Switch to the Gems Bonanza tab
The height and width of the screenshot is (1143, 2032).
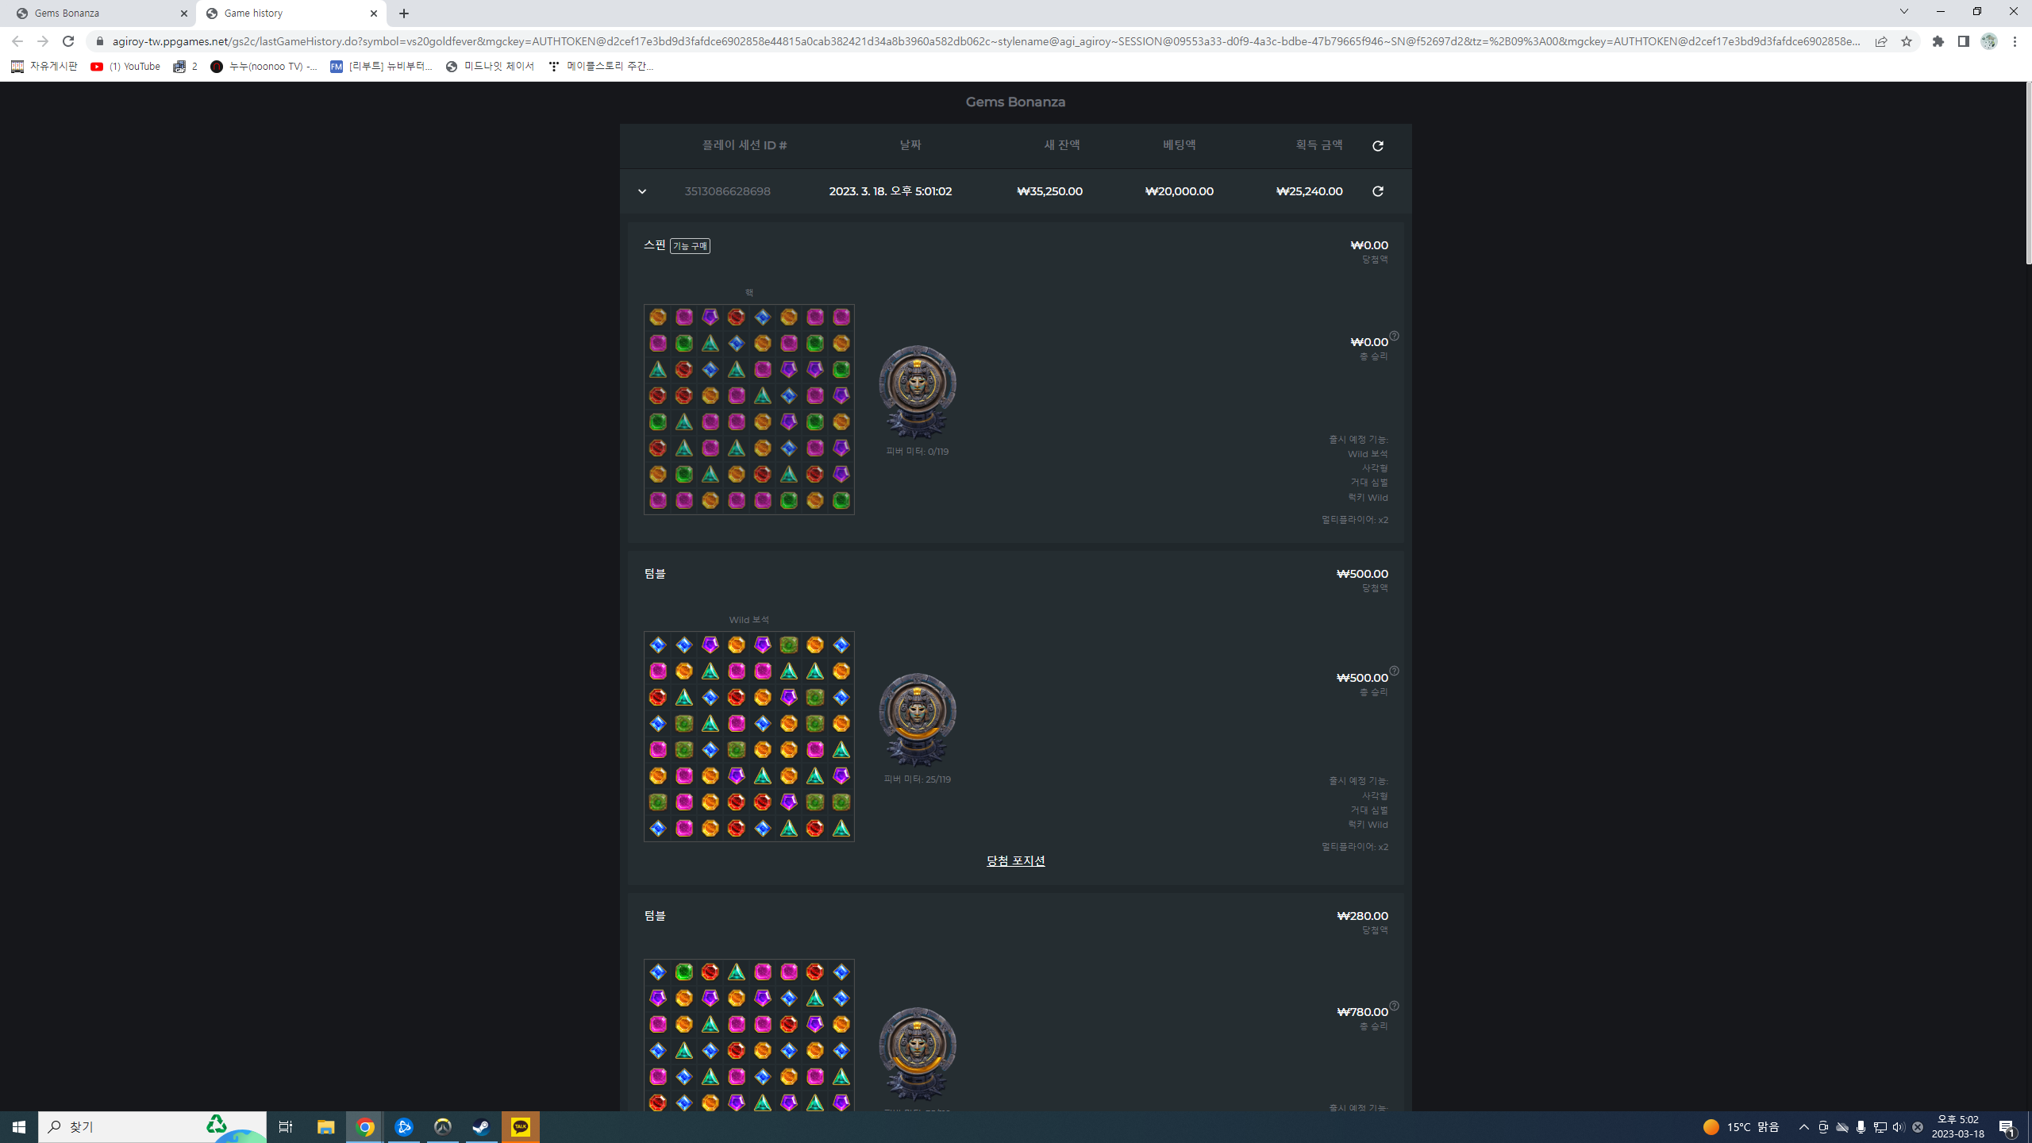click(x=98, y=13)
